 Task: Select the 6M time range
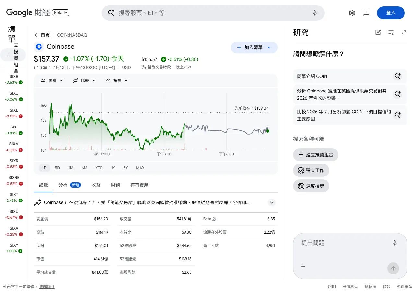(84, 168)
